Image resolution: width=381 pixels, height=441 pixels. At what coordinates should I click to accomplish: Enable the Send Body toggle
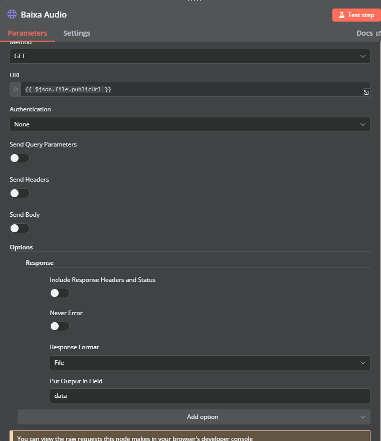point(20,228)
